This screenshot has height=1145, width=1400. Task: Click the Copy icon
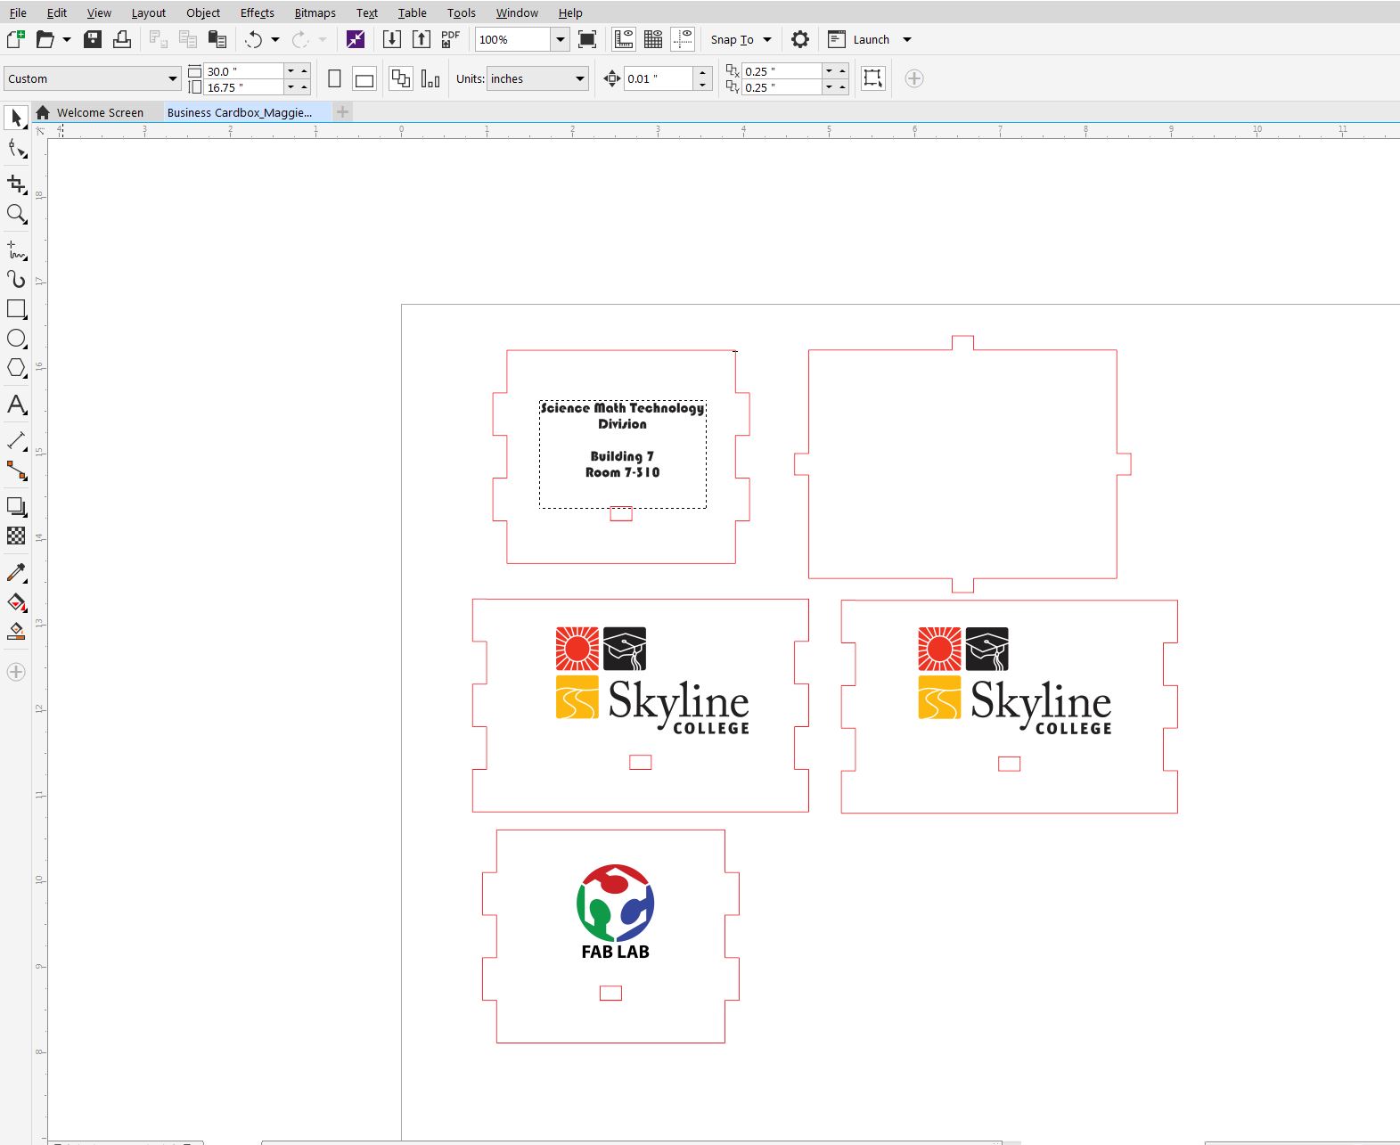tap(187, 39)
